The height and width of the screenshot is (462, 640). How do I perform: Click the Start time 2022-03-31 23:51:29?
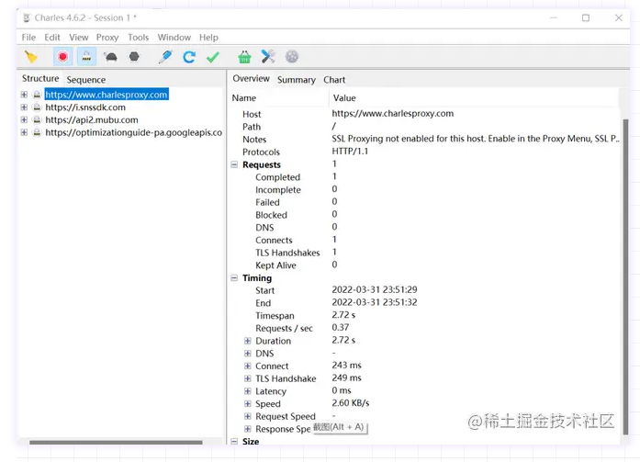[375, 289]
